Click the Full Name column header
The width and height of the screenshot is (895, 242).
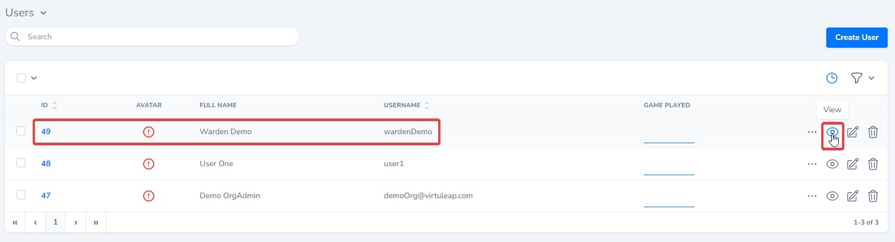click(218, 105)
